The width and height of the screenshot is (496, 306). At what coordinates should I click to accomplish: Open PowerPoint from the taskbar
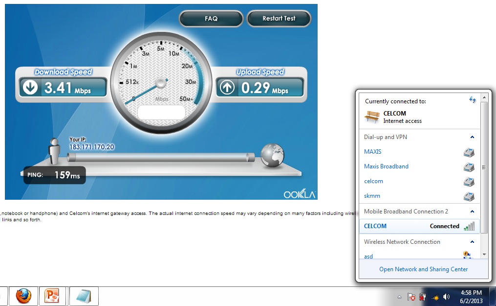(52, 296)
